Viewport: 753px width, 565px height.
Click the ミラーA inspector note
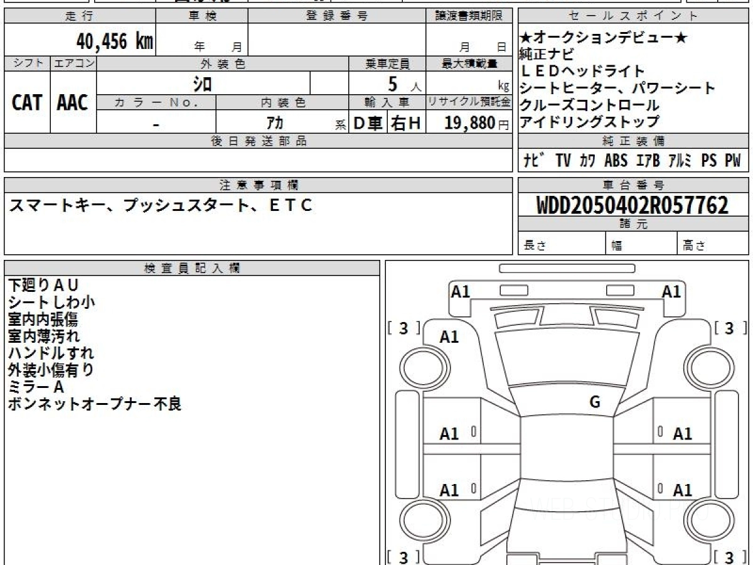point(36,387)
